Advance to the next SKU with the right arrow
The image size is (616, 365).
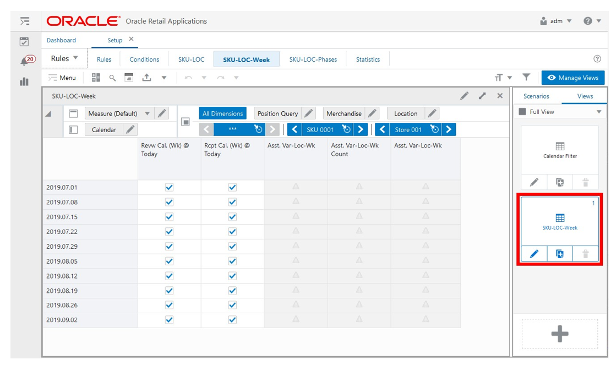tap(360, 129)
